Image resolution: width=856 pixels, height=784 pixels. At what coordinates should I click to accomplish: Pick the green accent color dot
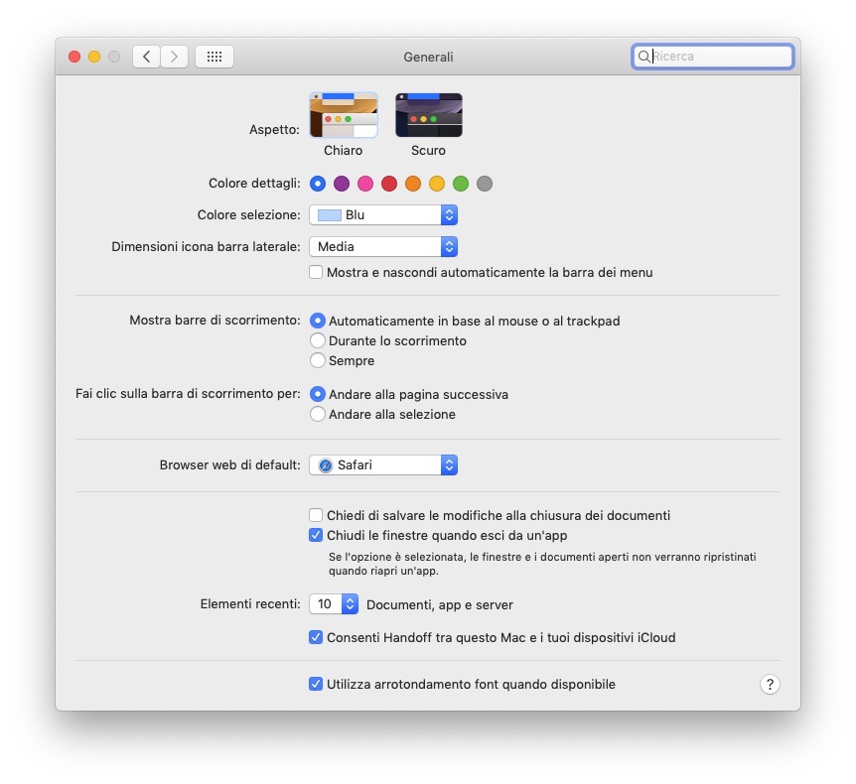[x=461, y=184]
